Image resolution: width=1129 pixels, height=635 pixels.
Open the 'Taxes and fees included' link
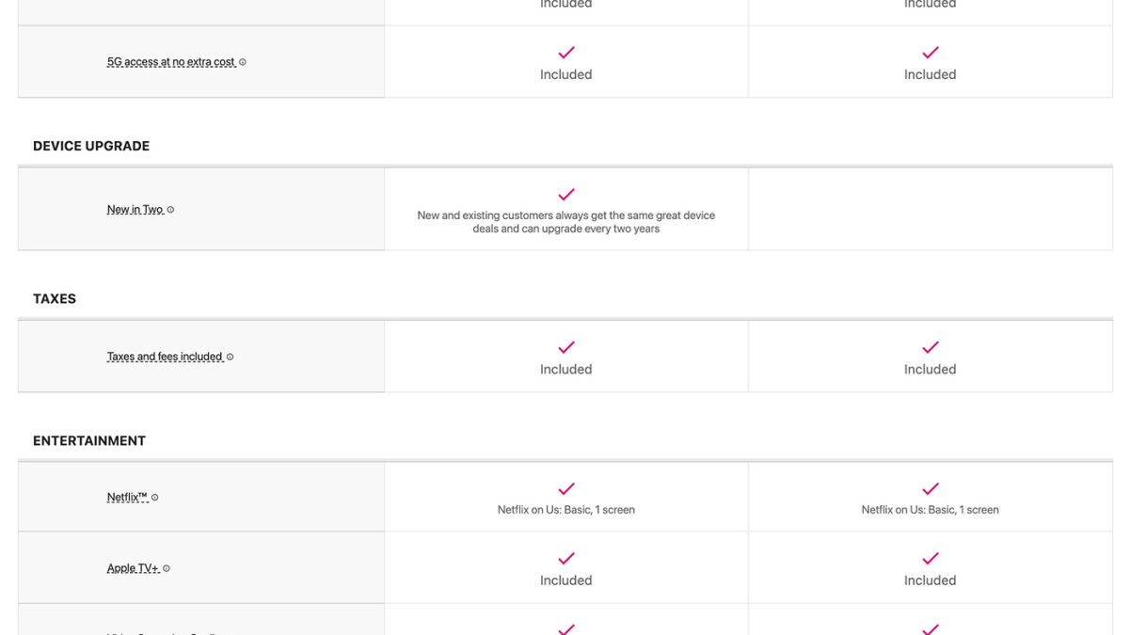click(x=165, y=357)
